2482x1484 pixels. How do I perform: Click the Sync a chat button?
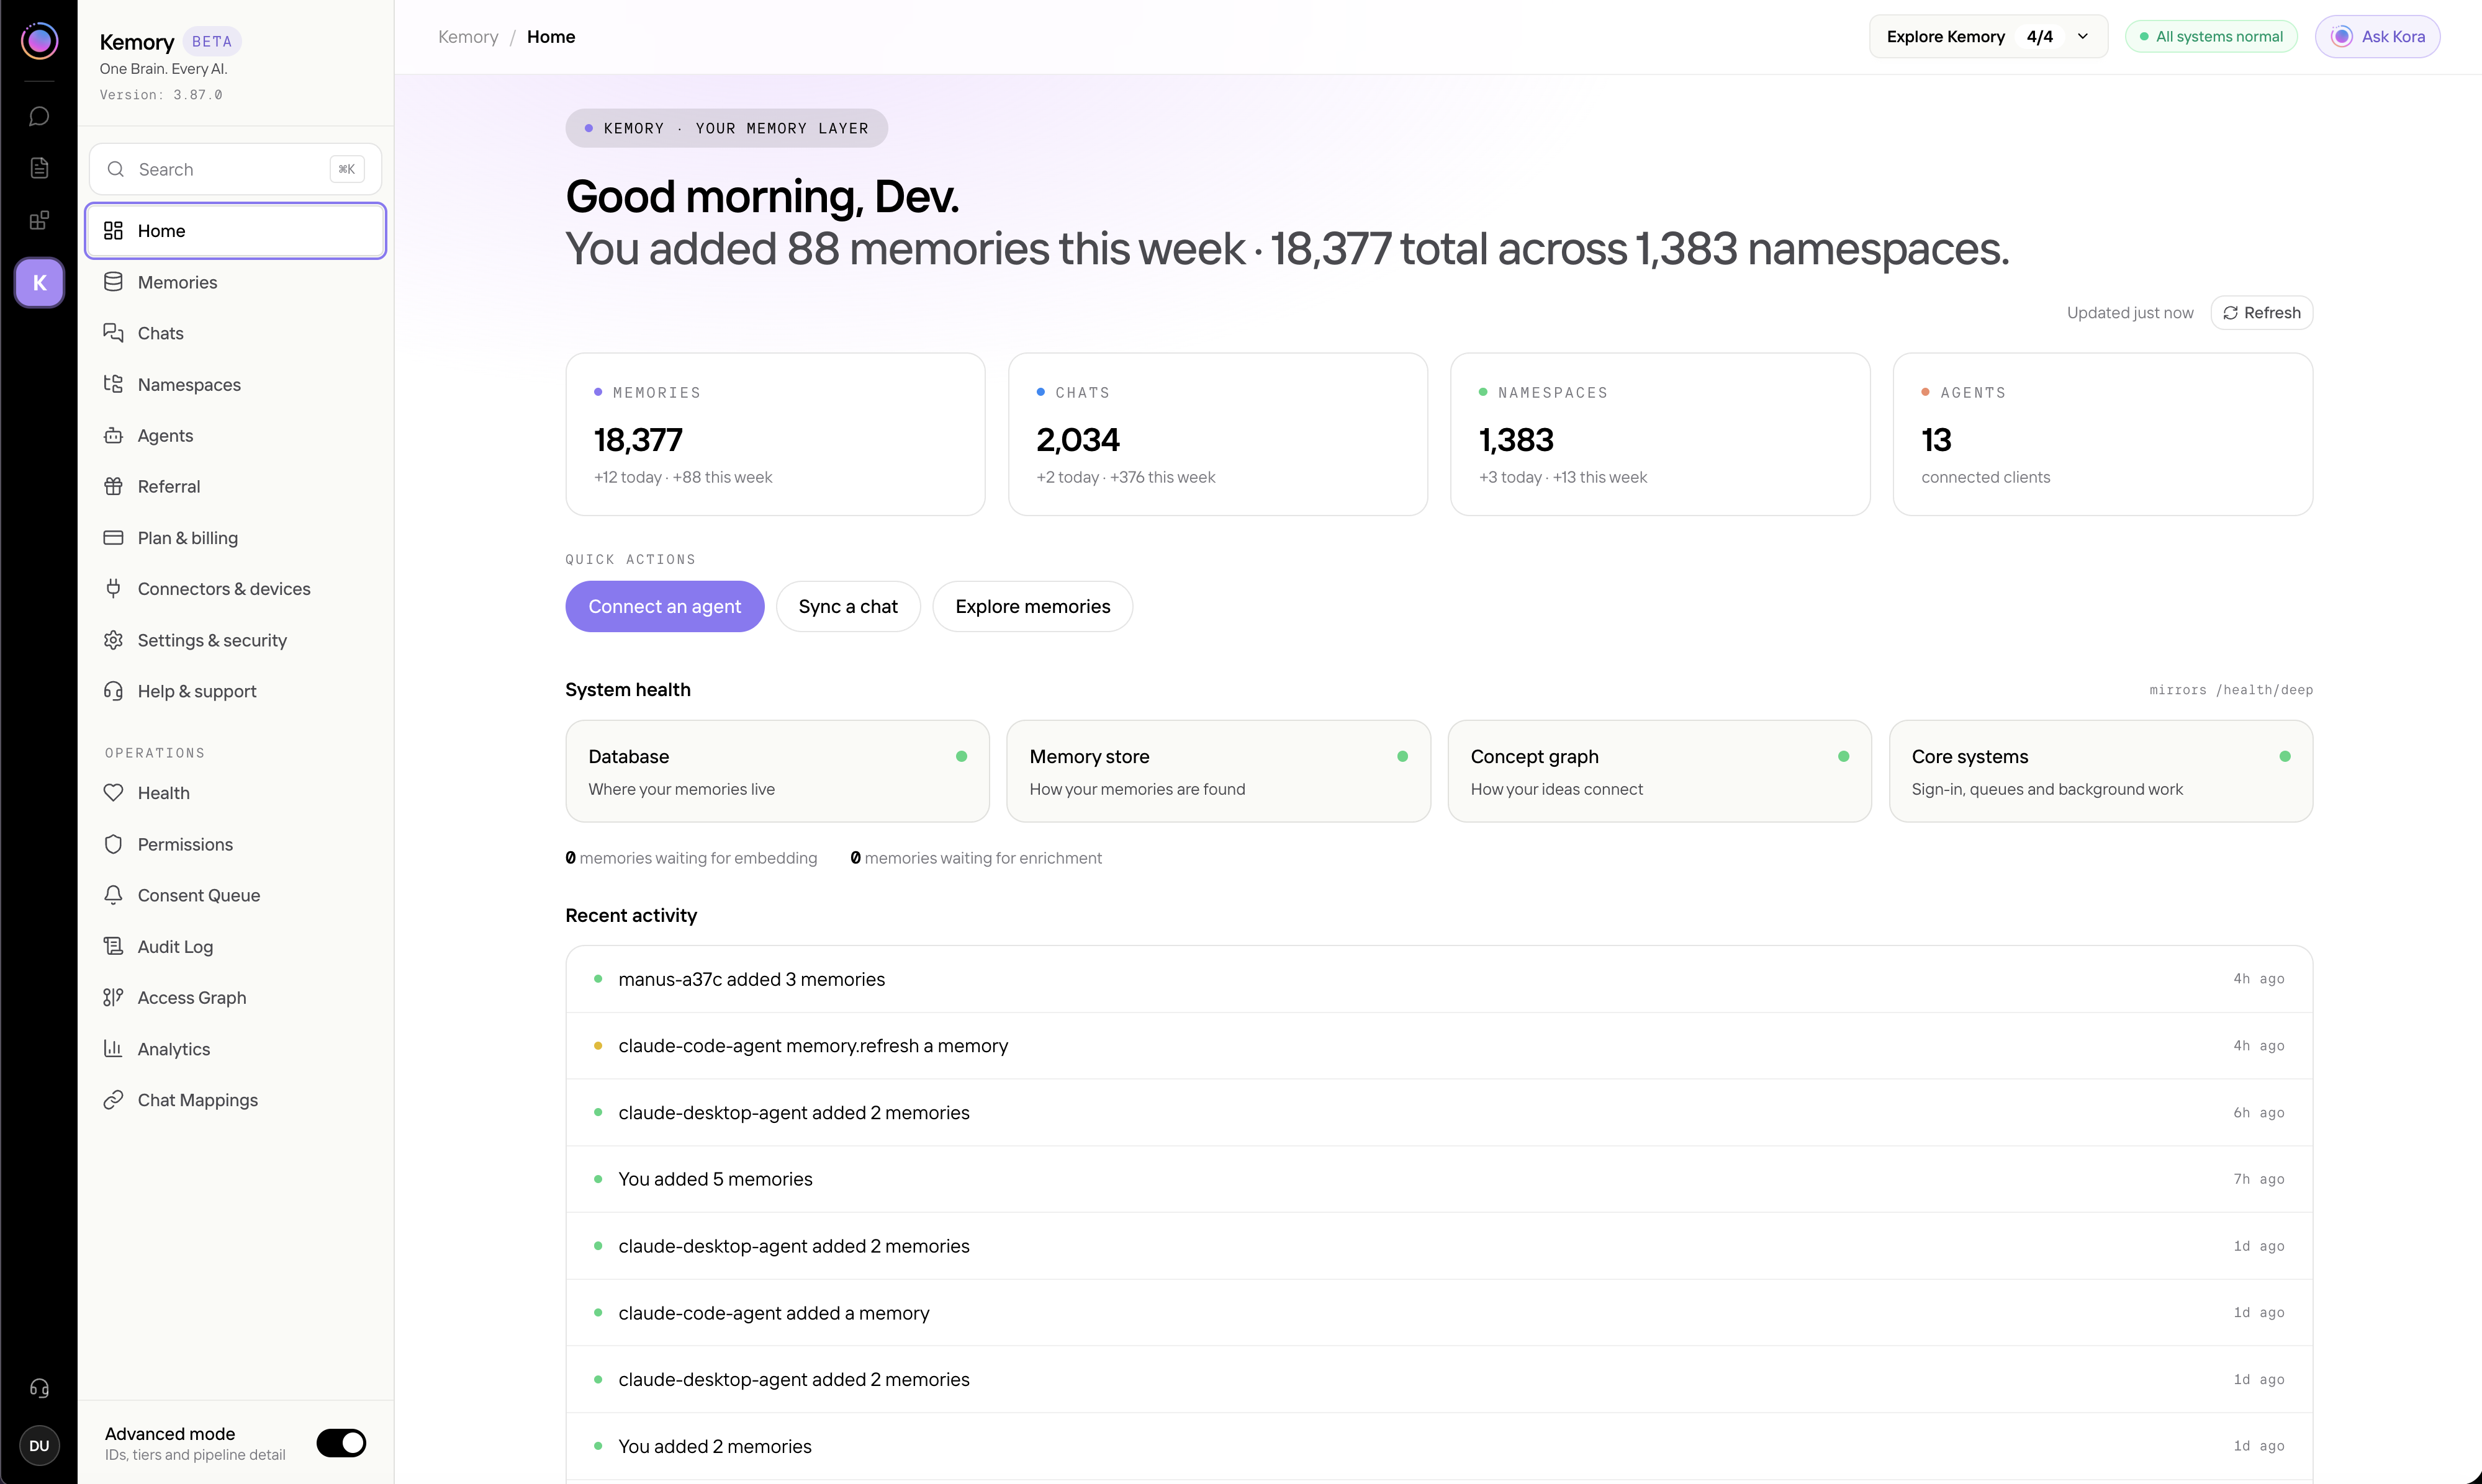pos(847,606)
